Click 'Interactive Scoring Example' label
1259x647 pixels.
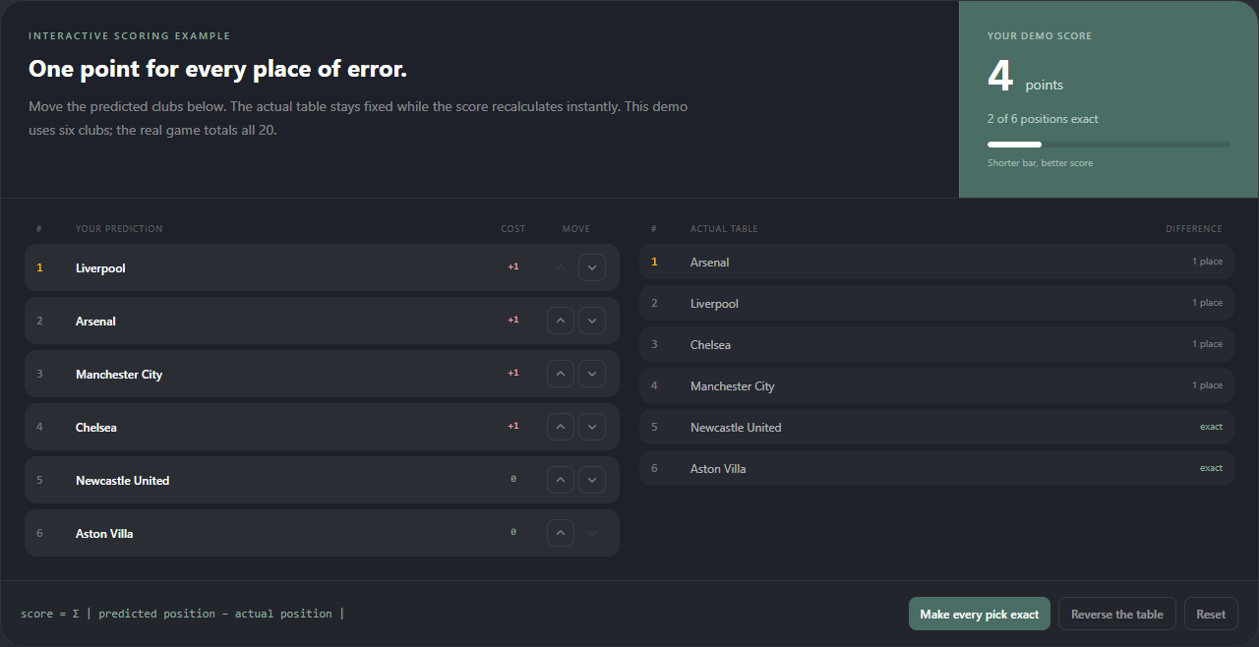130,36
